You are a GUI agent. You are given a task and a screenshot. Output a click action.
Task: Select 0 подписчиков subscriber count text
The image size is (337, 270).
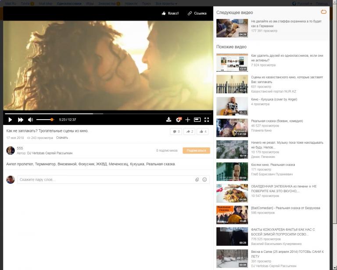pyautogui.click(x=167, y=150)
